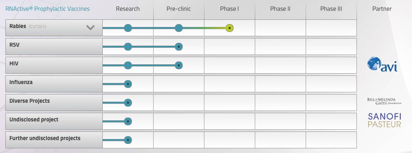Expand the Rabies row chevron

tap(90, 28)
